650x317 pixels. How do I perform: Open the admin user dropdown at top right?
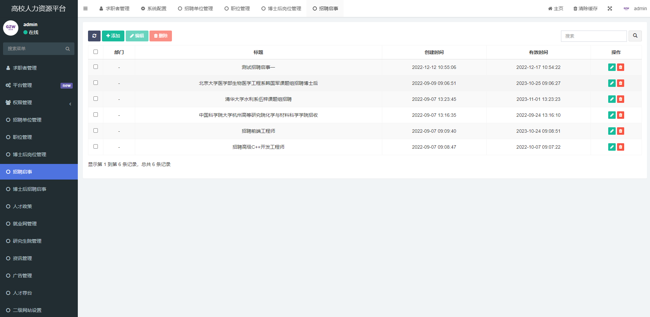[x=635, y=8]
